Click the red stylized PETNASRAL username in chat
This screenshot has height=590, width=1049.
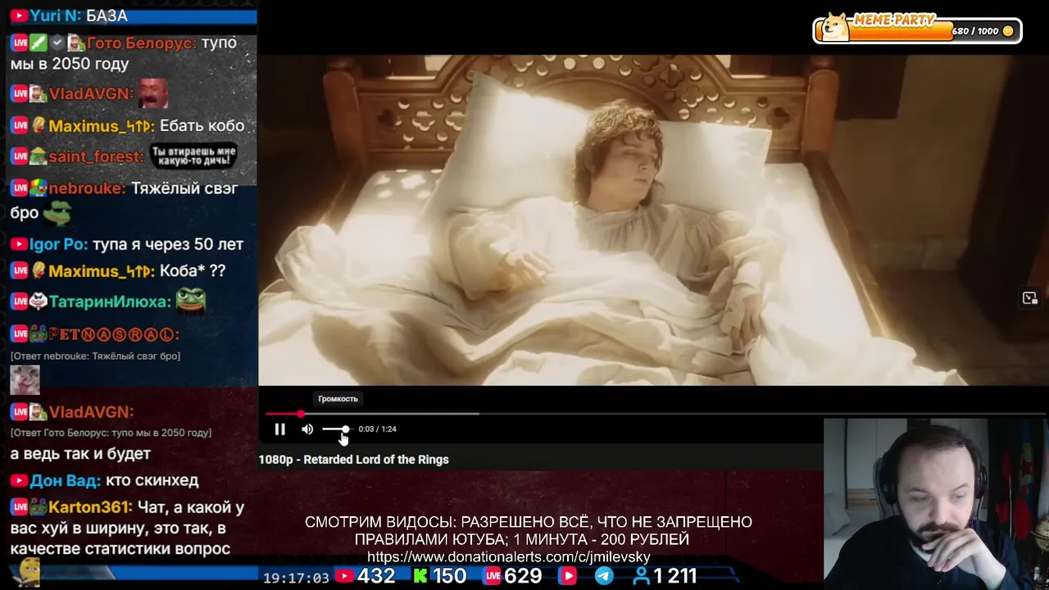click(x=114, y=334)
